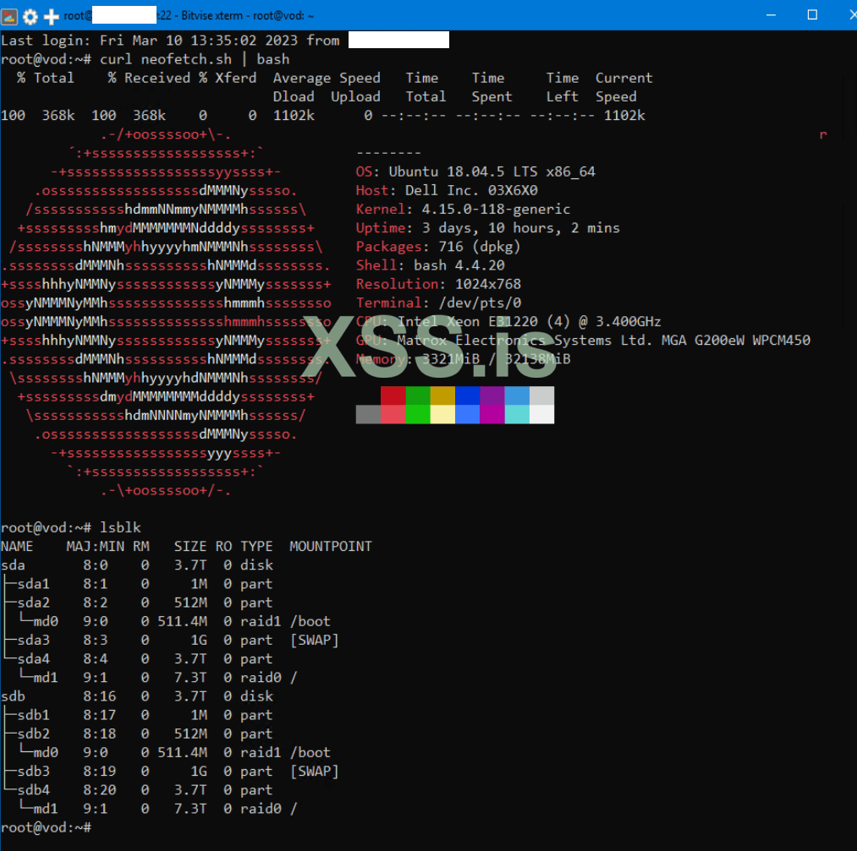This screenshot has width=857, height=851.
Task: Click the 'Average Speed' curl header
Action: coord(327,78)
